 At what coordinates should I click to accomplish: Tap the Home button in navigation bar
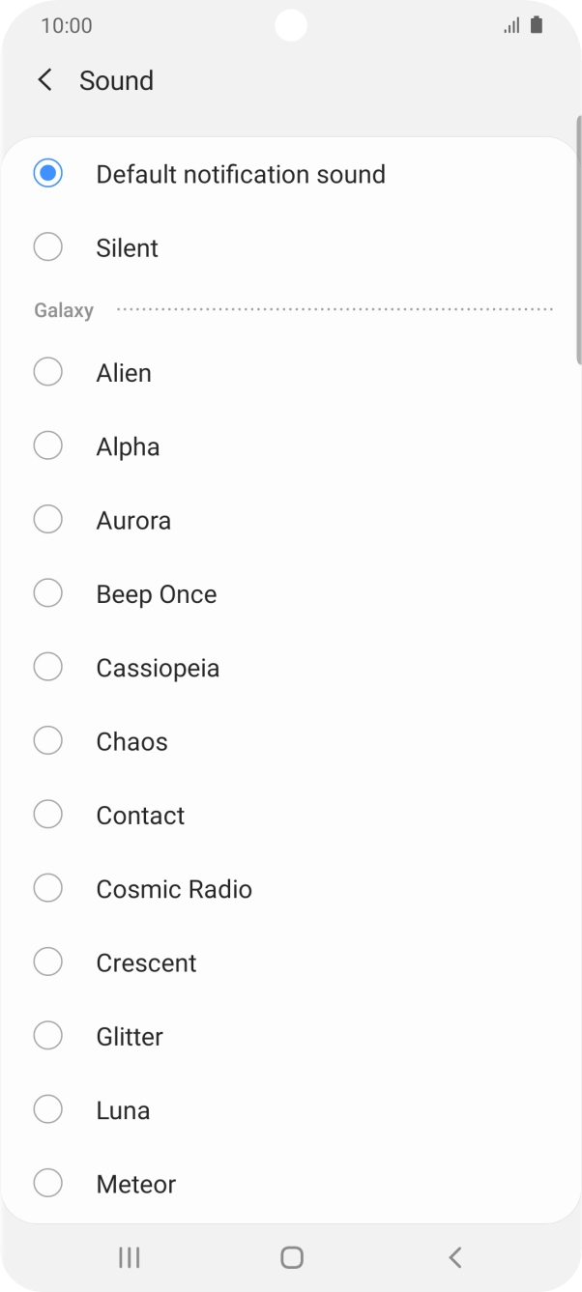coord(291,1257)
